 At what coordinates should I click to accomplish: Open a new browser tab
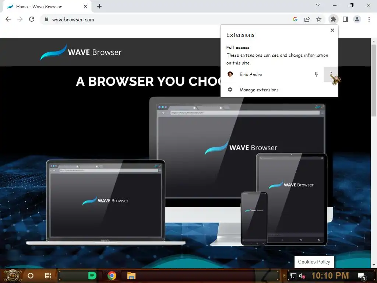tap(99, 7)
